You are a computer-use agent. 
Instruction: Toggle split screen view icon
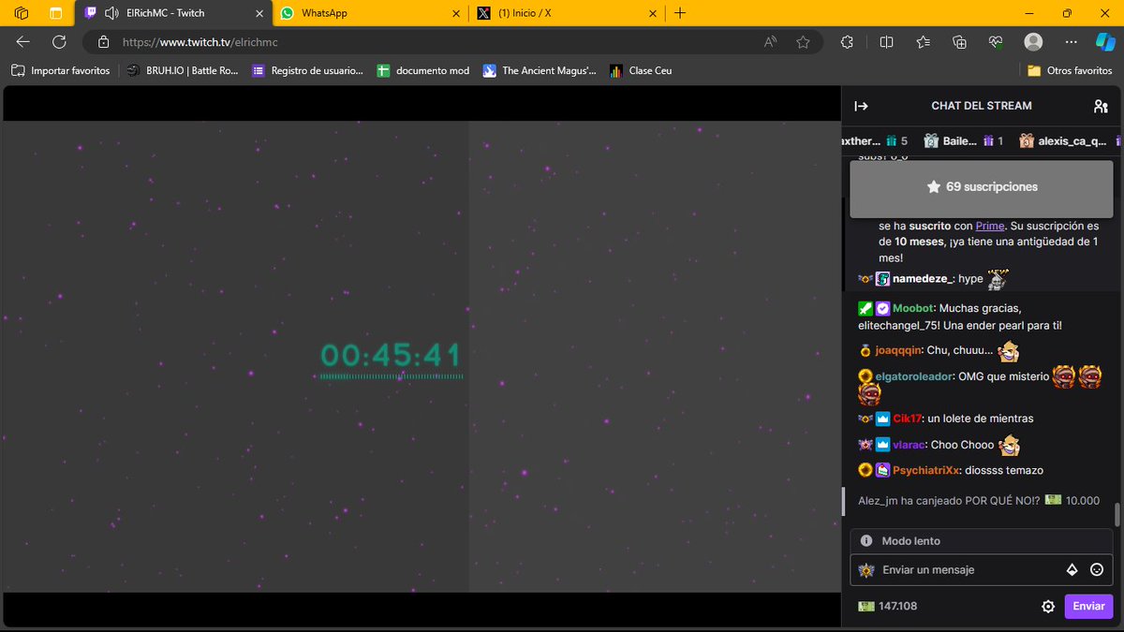(886, 42)
